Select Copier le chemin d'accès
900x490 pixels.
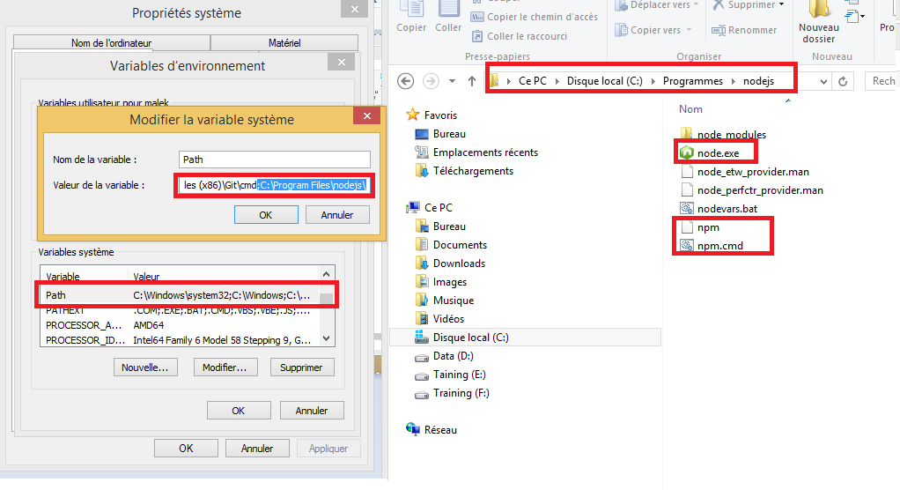535,18
